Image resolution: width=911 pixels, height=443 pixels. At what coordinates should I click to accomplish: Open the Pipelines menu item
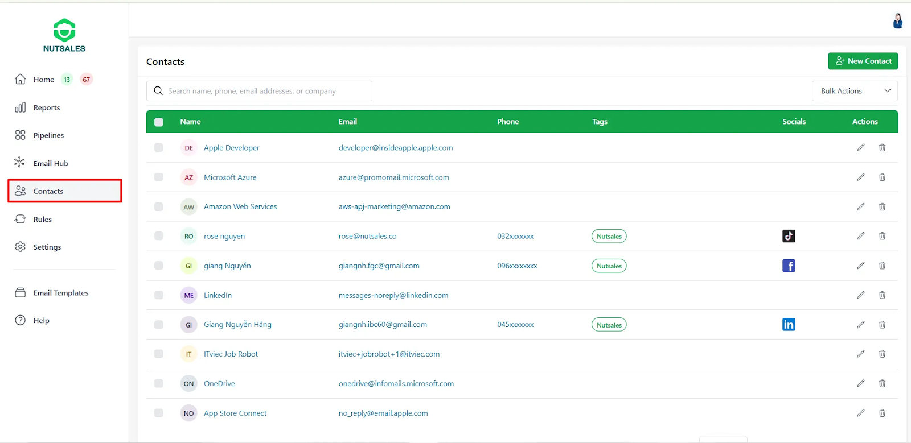click(x=48, y=135)
